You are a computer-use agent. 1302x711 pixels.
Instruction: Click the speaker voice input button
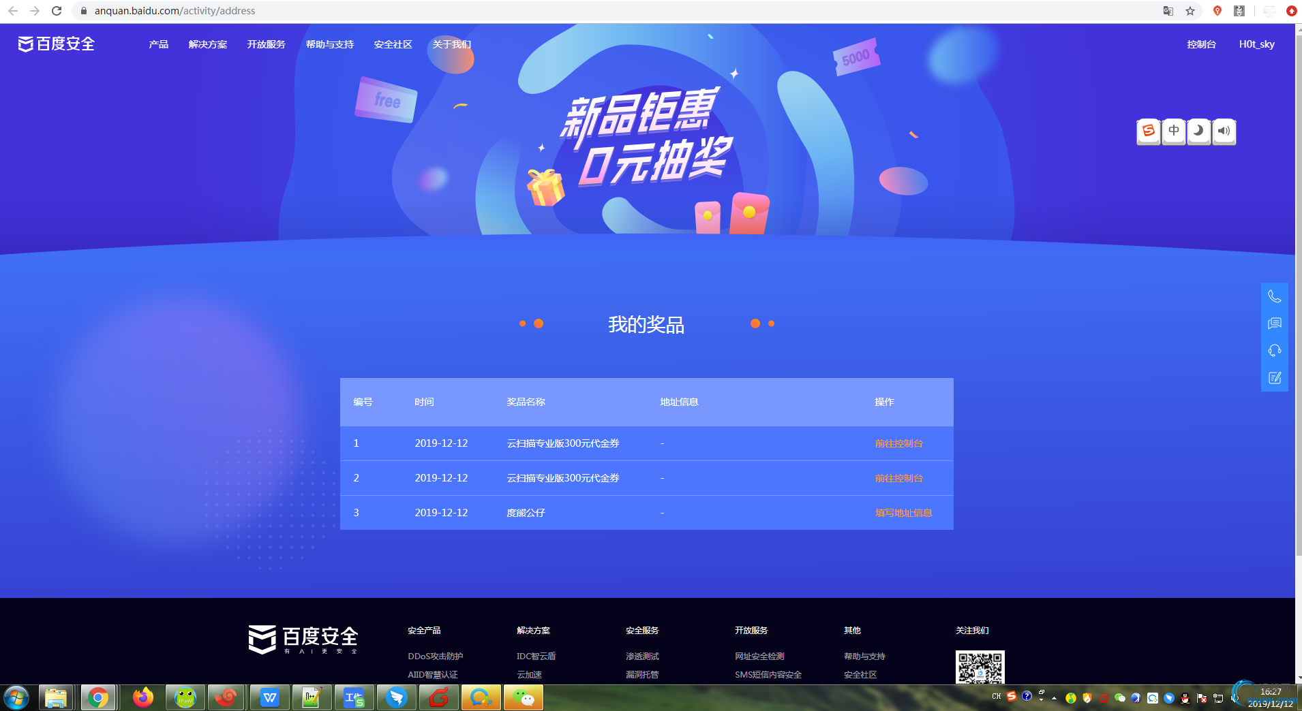1224,131
